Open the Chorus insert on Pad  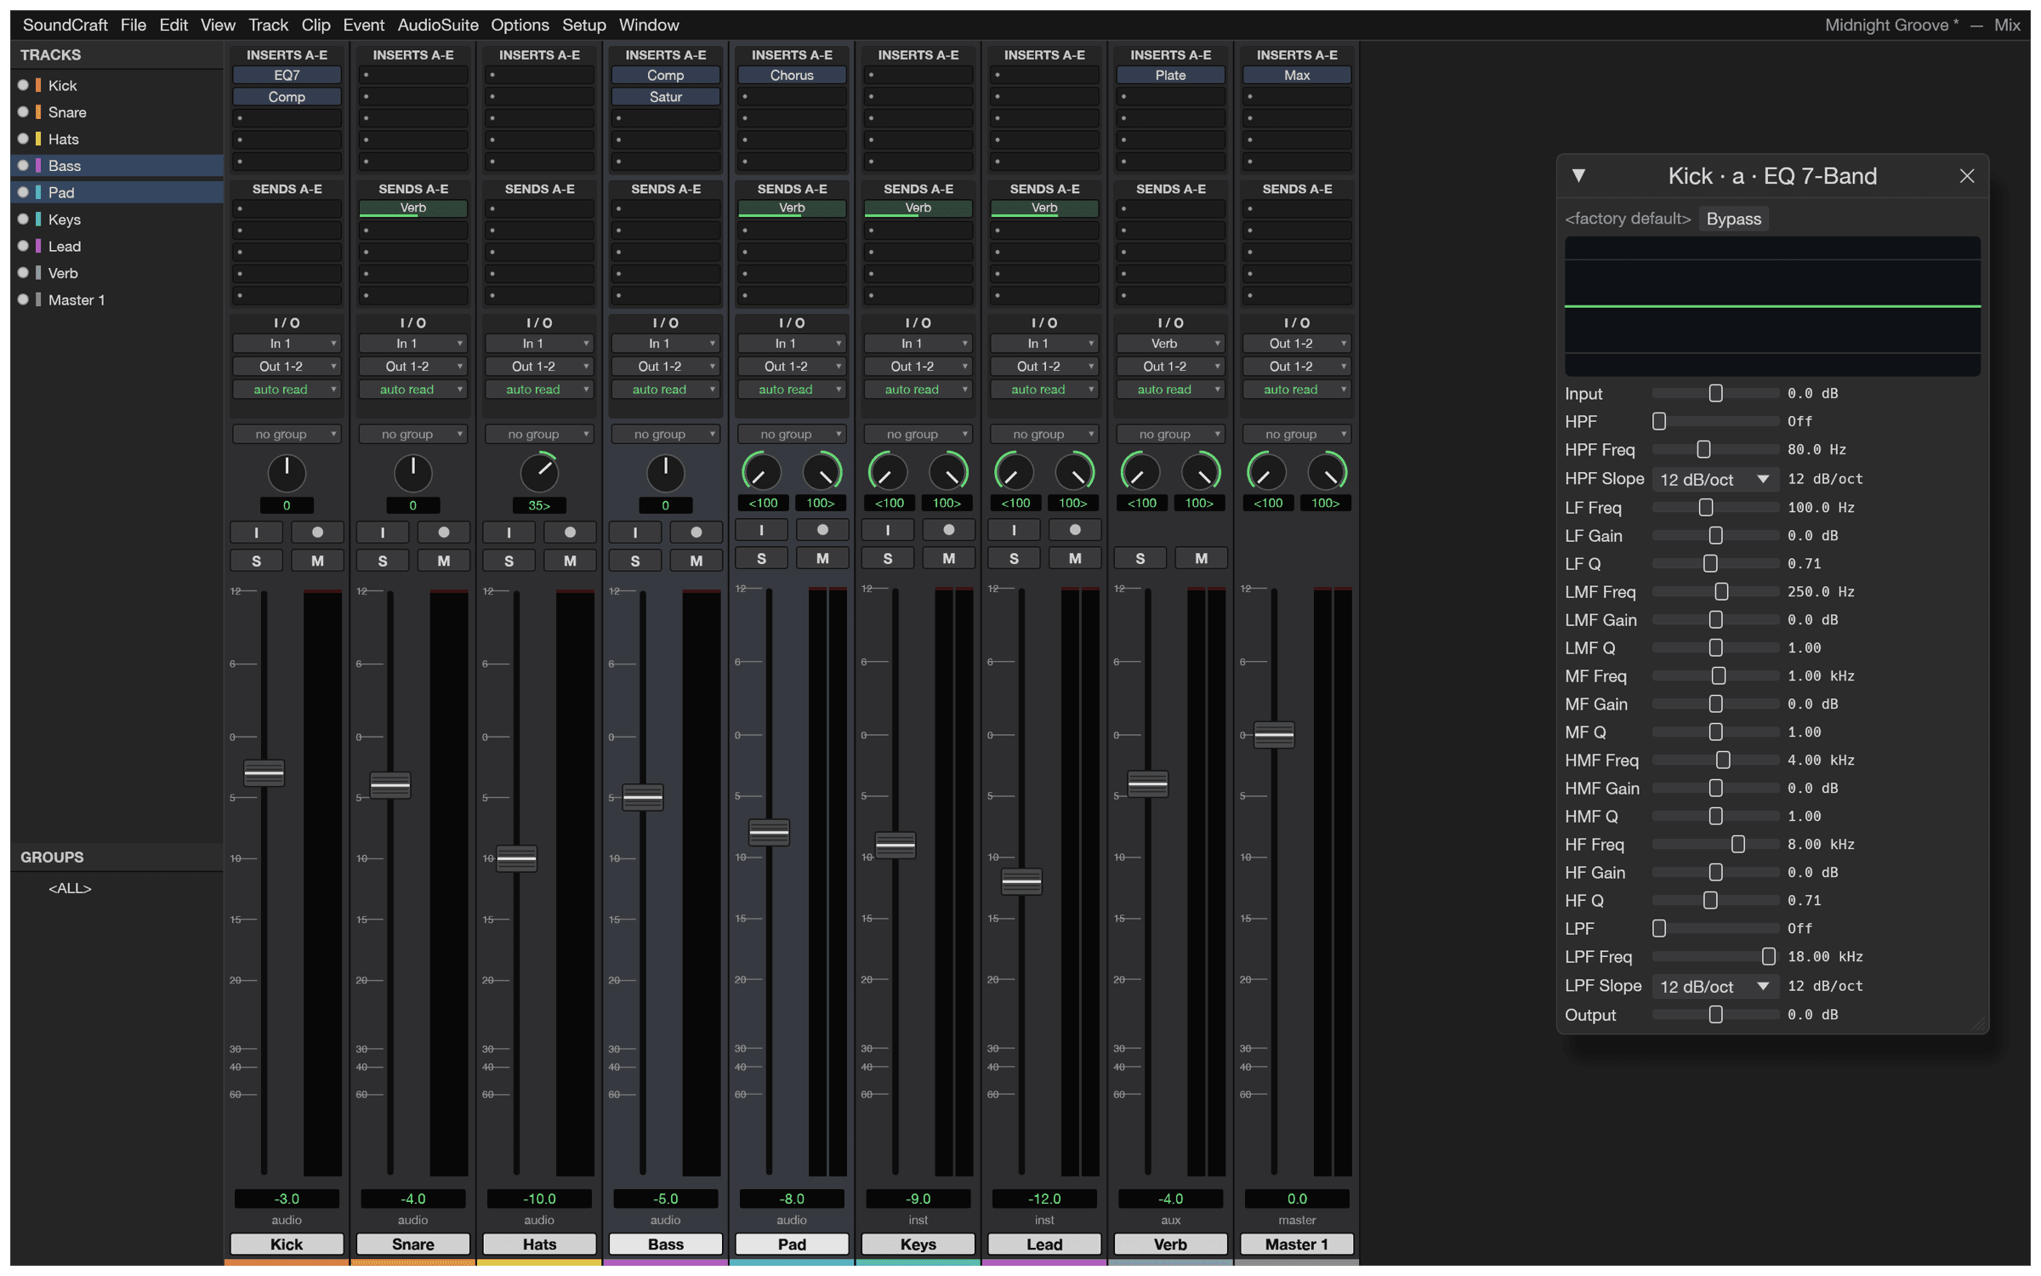click(x=792, y=75)
